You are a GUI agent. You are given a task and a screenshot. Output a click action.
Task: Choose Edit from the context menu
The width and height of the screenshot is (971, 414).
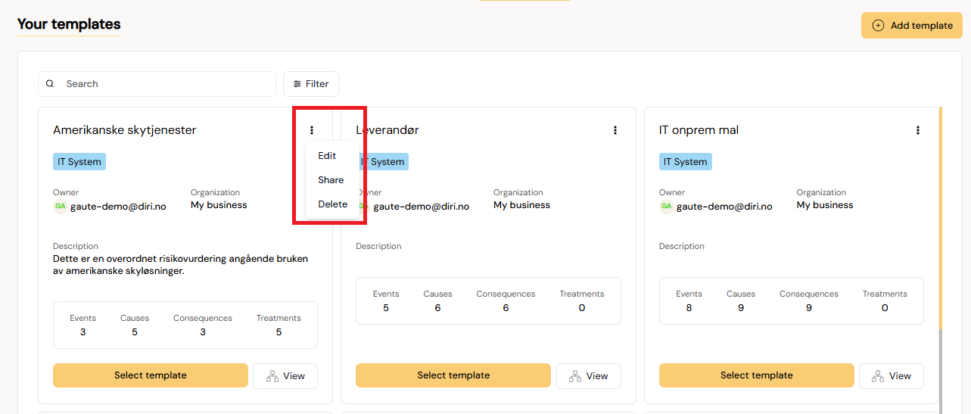coord(327,156)
